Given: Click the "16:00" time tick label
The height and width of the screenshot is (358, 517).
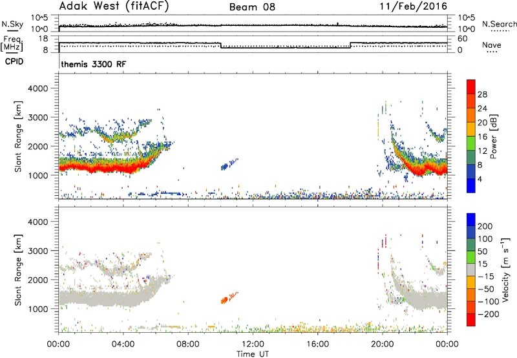Looking at the screenshot, I should pos(317,344).
